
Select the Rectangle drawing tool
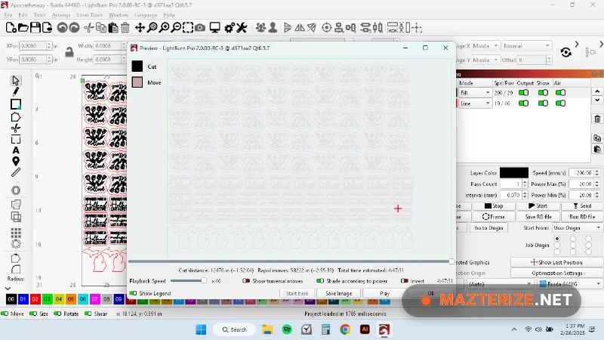click(x=16, y=104)
